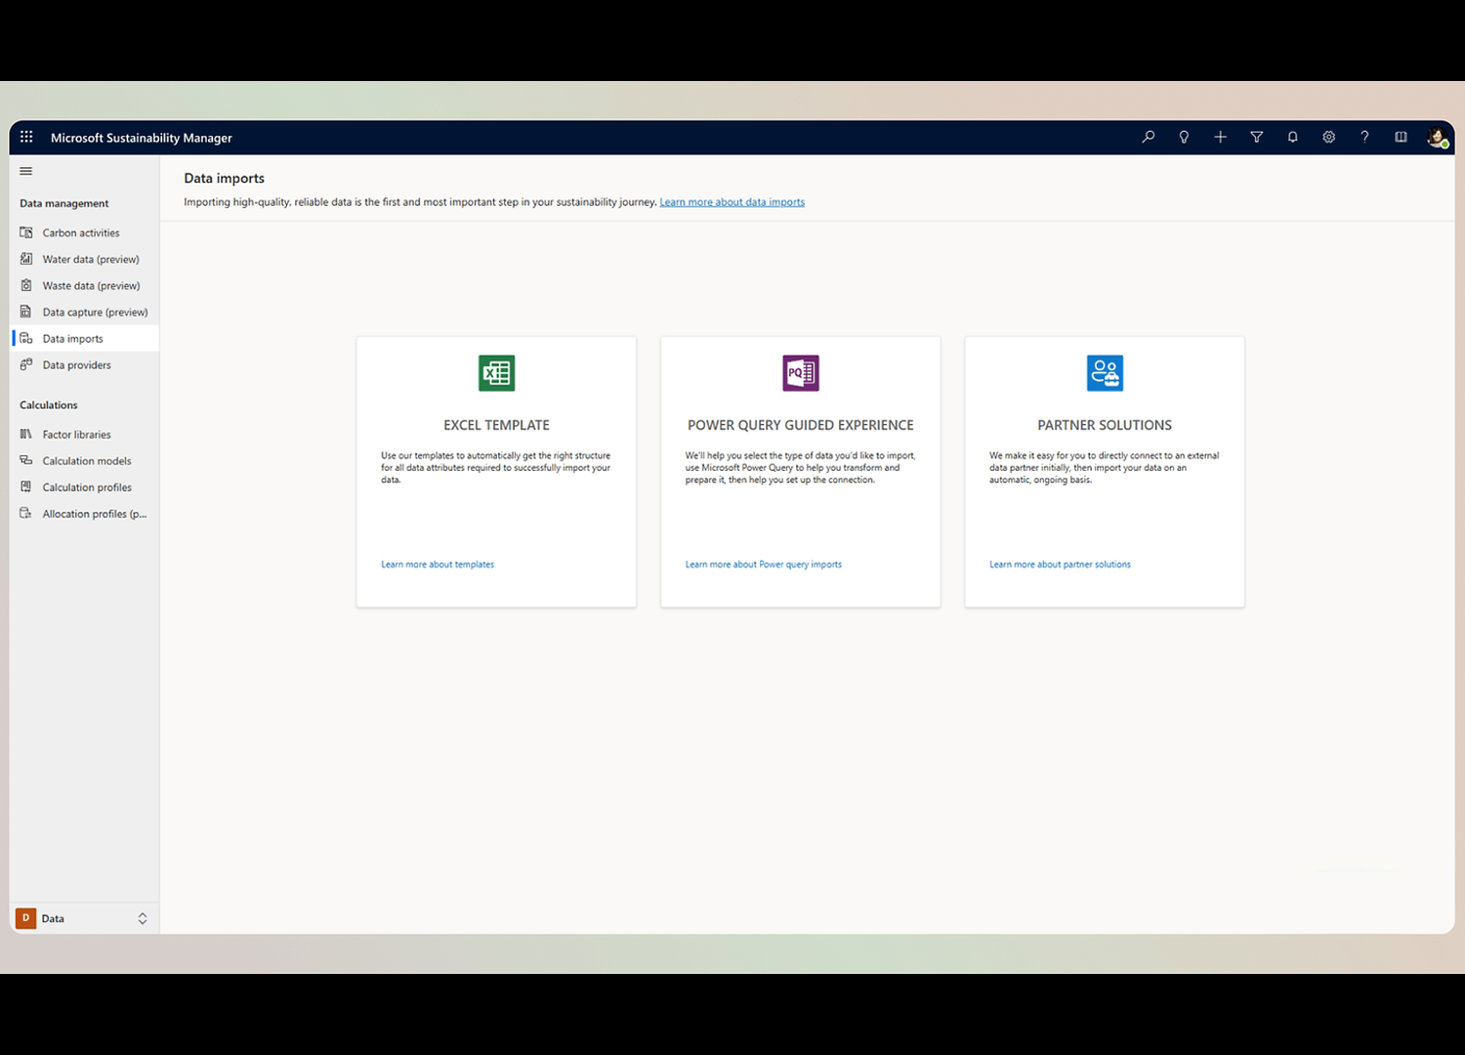
Task: Click the Data capture sidebar icon
Action: tap(26, 312)
